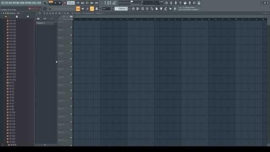Click the arrow left of Pattern 1 selector
Image resolution: width=270 pixels, height=152 pixels.
pyautogui.click(x=113, y=8)
